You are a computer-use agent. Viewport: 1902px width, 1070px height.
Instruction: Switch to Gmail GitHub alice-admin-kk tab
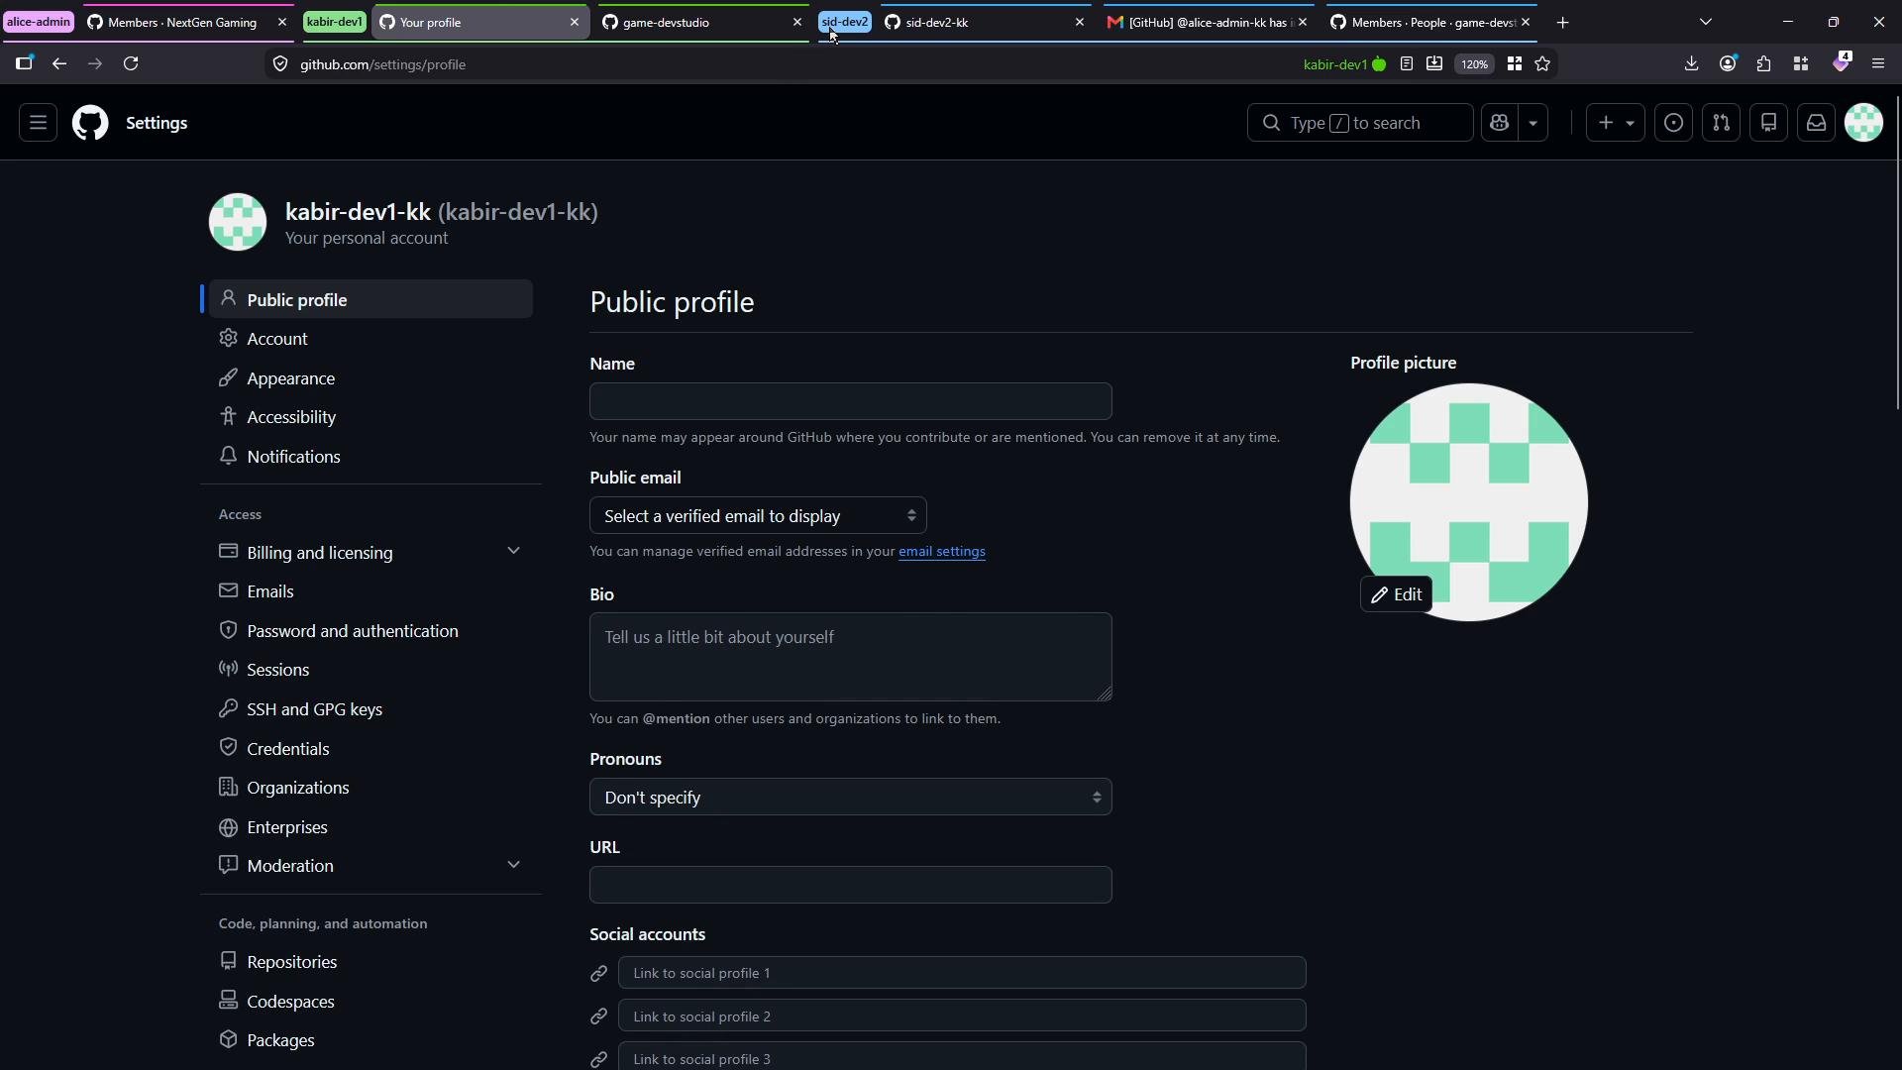pyautogui.click(x=1207, y=22)
